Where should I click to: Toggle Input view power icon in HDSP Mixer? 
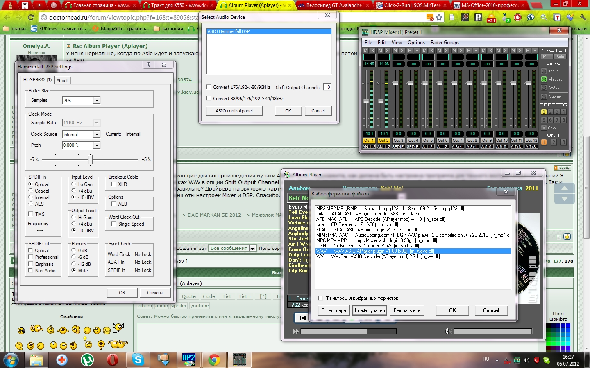(x=544, y=71)
